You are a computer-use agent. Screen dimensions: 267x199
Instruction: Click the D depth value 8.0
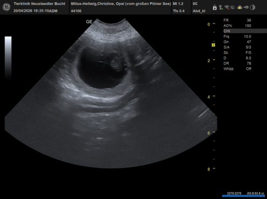(x=248, y=58)
